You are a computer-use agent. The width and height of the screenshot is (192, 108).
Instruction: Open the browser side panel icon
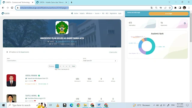point(180,8)
